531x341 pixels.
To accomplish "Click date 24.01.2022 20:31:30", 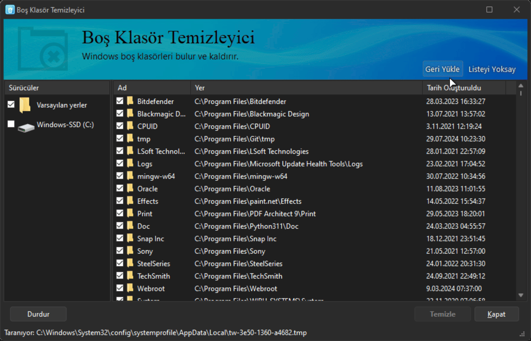I will [x=456, y=264].
